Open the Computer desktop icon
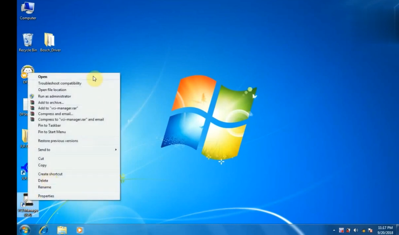The height and width of the screenshot is (235, 399). [x=28, y=11]
